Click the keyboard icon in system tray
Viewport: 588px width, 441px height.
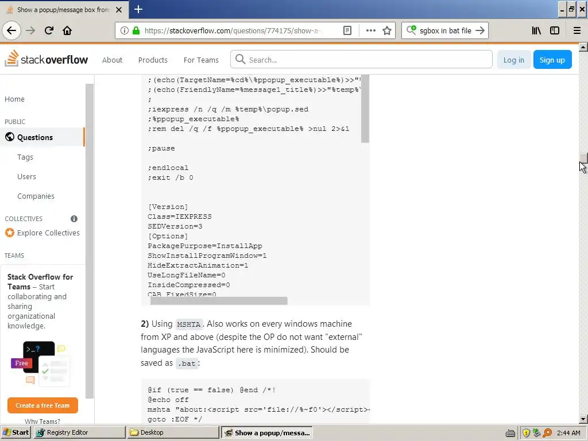(x=510, y=433)
